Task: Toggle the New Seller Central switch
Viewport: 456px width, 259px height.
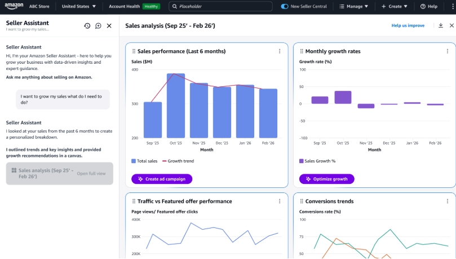Action: [285, 6]
